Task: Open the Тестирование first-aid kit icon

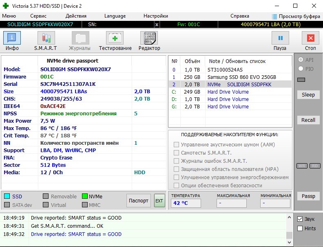Action: click(115, 38)
